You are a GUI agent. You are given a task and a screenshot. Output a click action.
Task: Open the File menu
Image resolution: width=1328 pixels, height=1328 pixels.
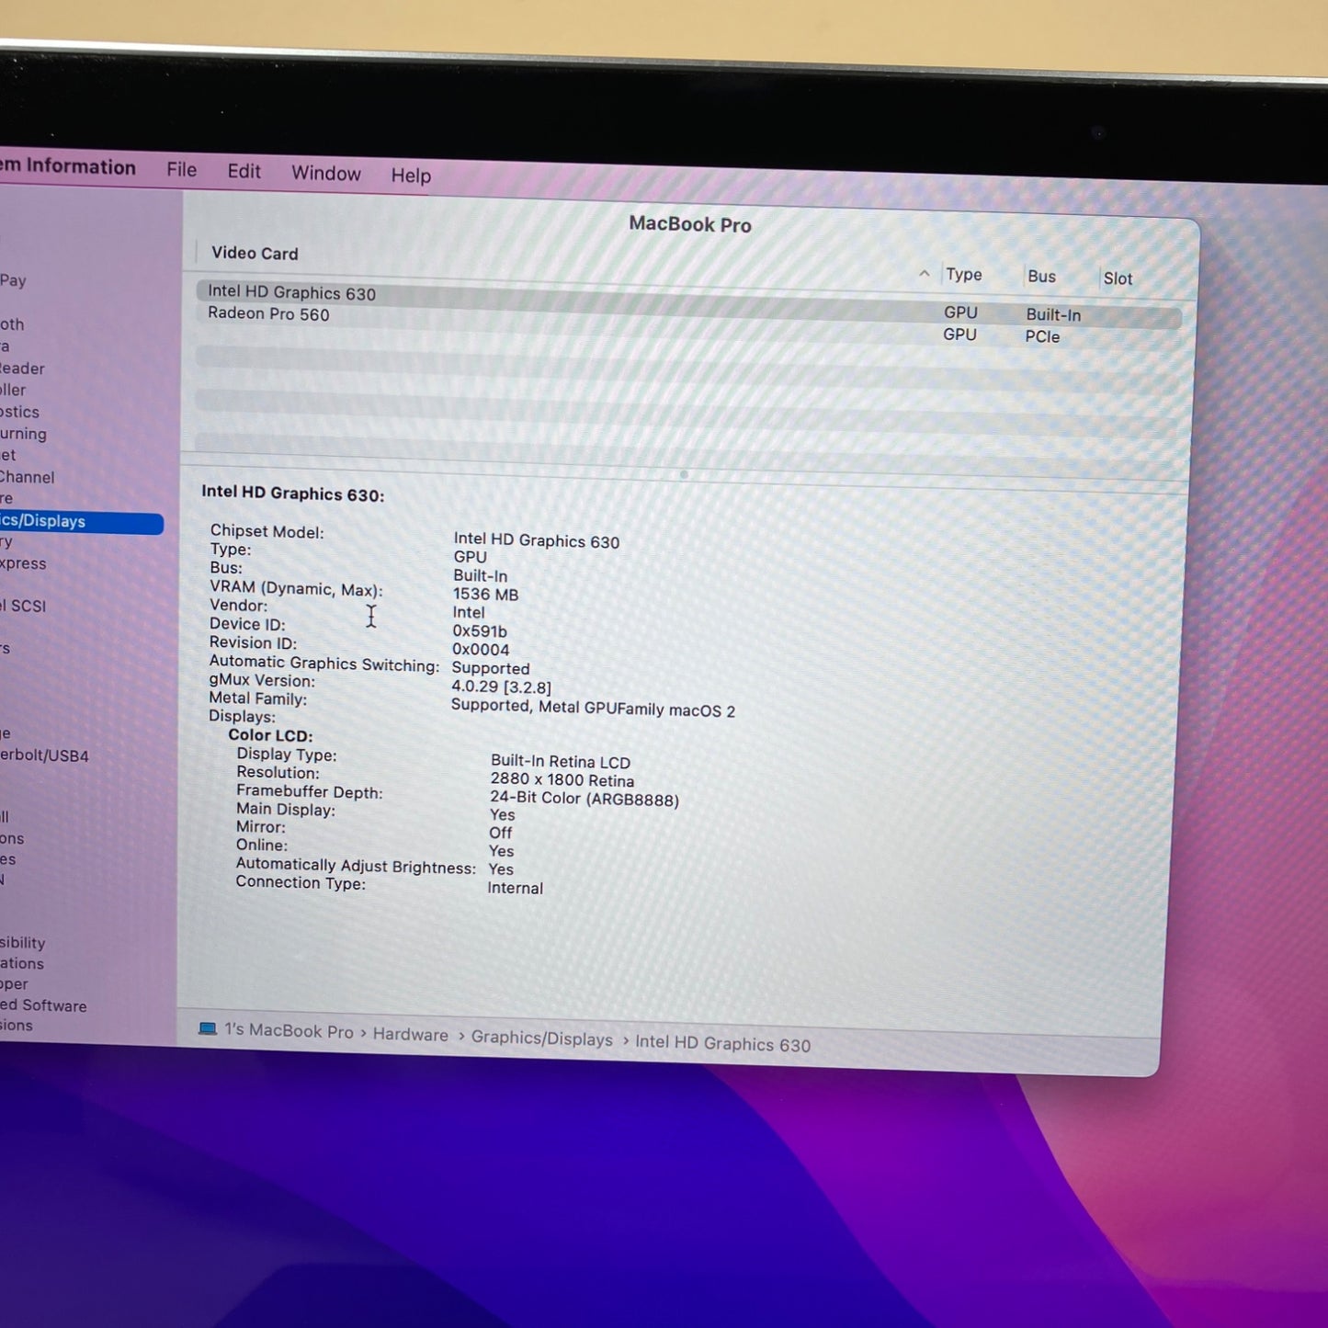tap(181, 170)
